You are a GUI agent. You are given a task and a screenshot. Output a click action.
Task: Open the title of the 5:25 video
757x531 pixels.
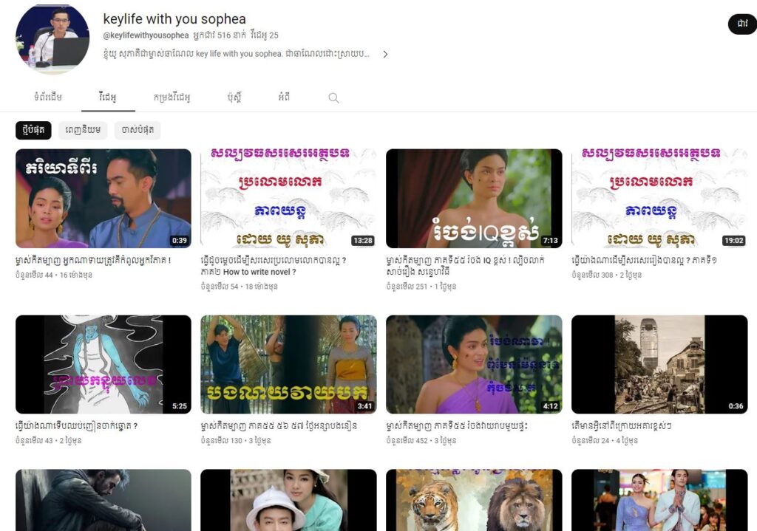[76, 426]
